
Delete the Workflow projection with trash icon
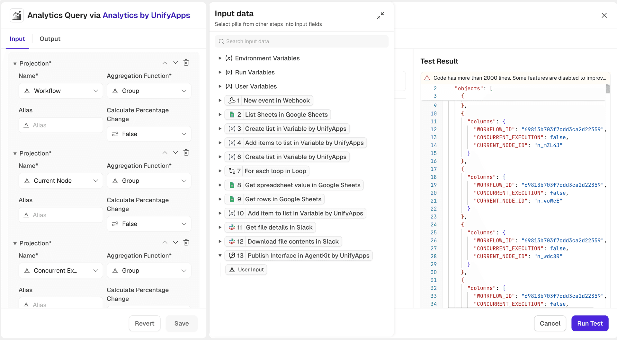pos(186,63)
